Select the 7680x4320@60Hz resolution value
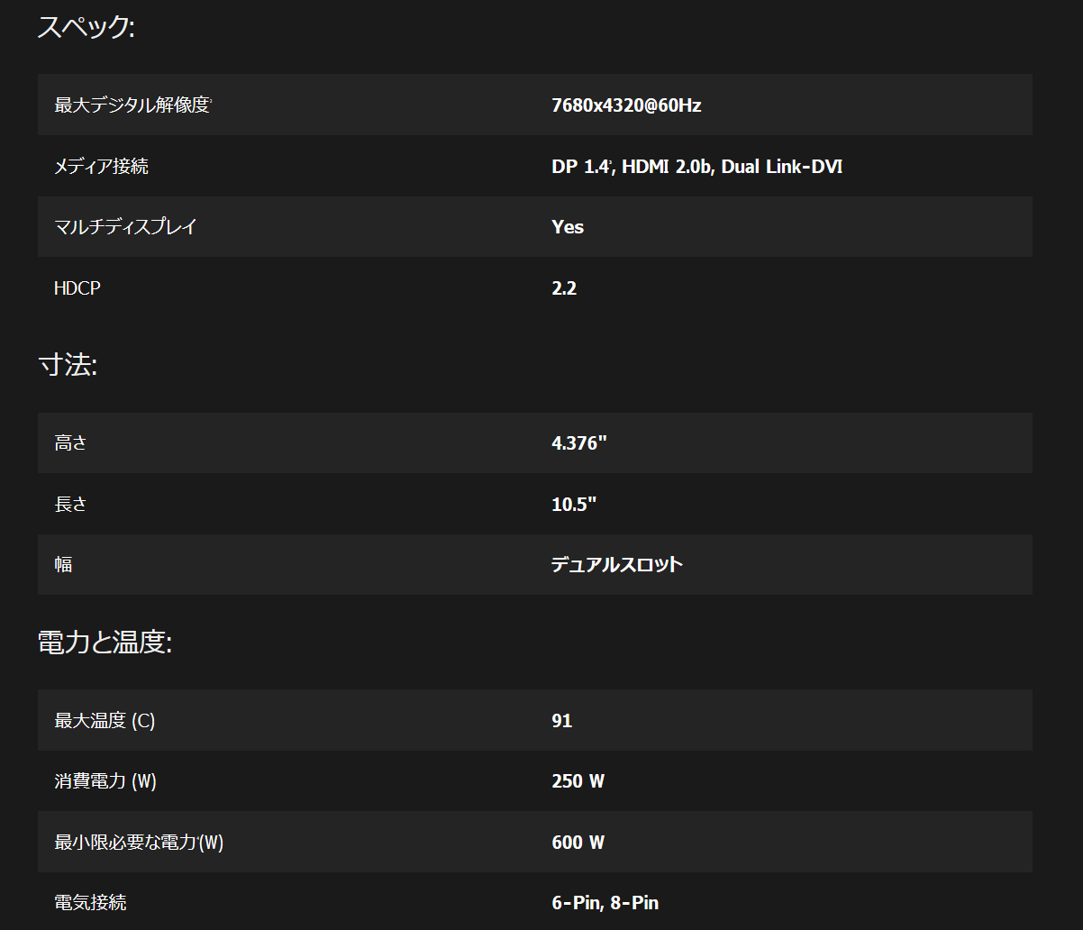1083x930 pixels. click(626, 105)
